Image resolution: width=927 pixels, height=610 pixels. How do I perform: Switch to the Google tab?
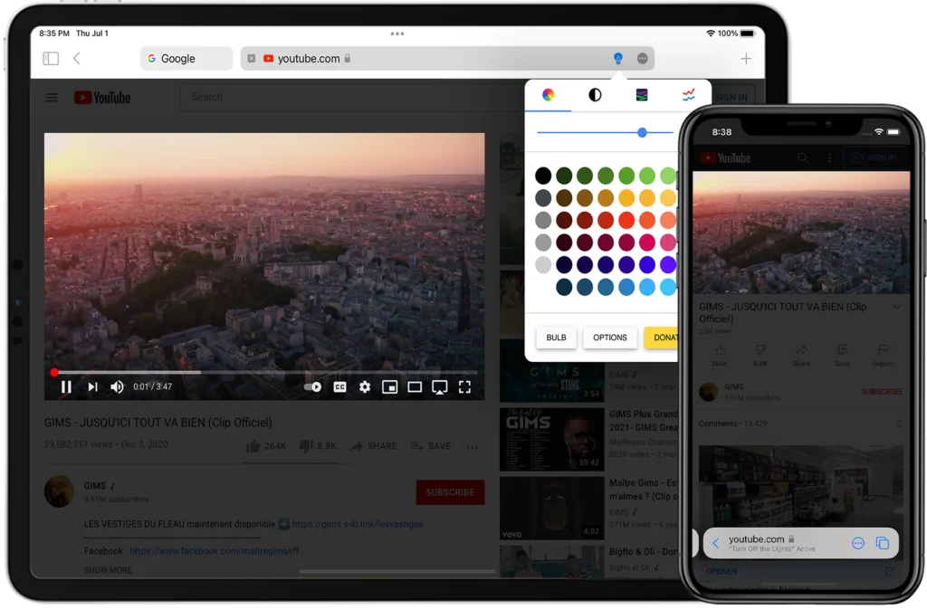(186, 59)
